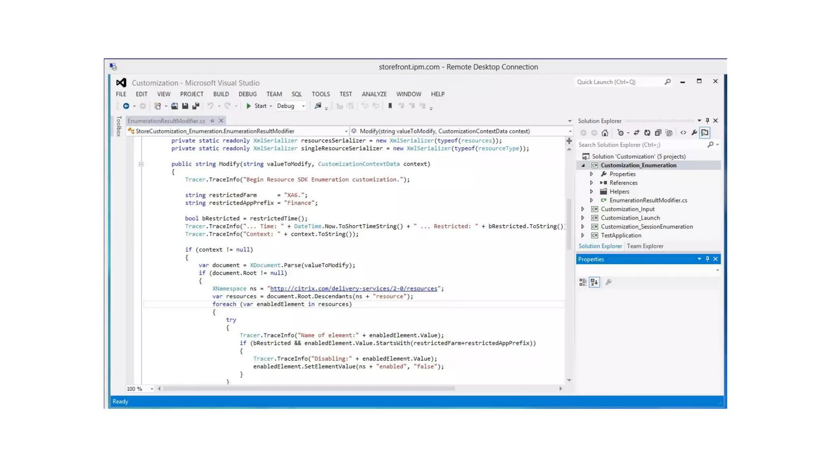The height and width of the screenshot is (467, 831).
Task: Click Refresh icon in Solution Explorer
Action: click(647, 133)
